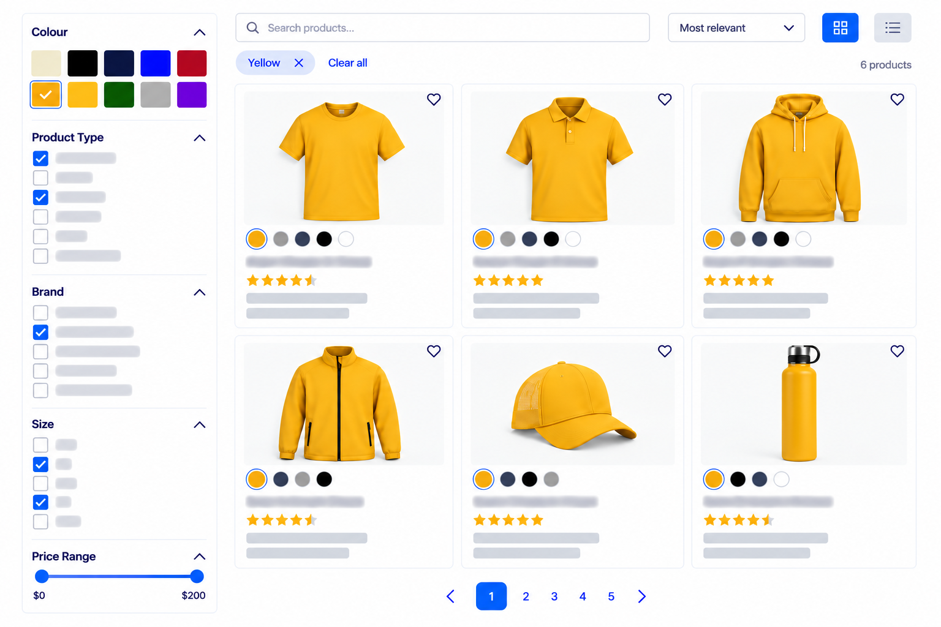Check second Product Type checkbox

[40, 178]
